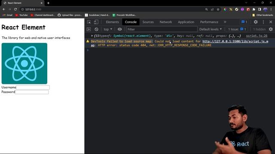Screen dimensions: 275x154
Task: Show more DevTools tabs chevron
Action: (x=225, y=22)
